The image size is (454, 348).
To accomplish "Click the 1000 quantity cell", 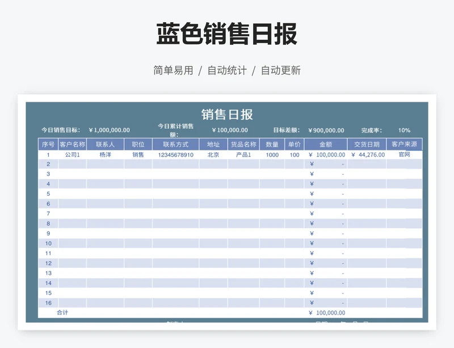I will 272,155.
